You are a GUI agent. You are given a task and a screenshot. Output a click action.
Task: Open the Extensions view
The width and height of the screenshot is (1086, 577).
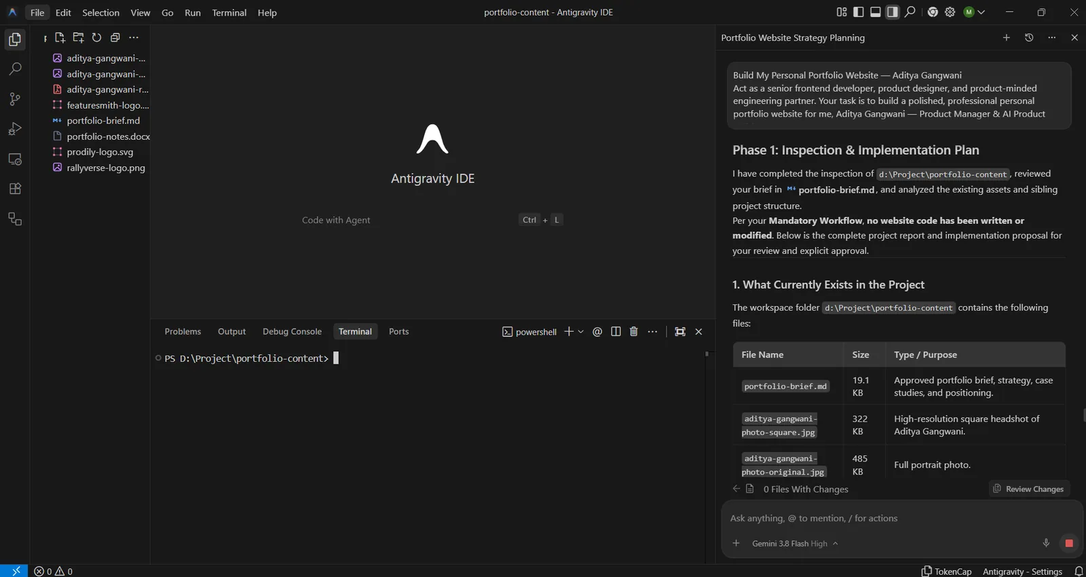tap(15, 189)
